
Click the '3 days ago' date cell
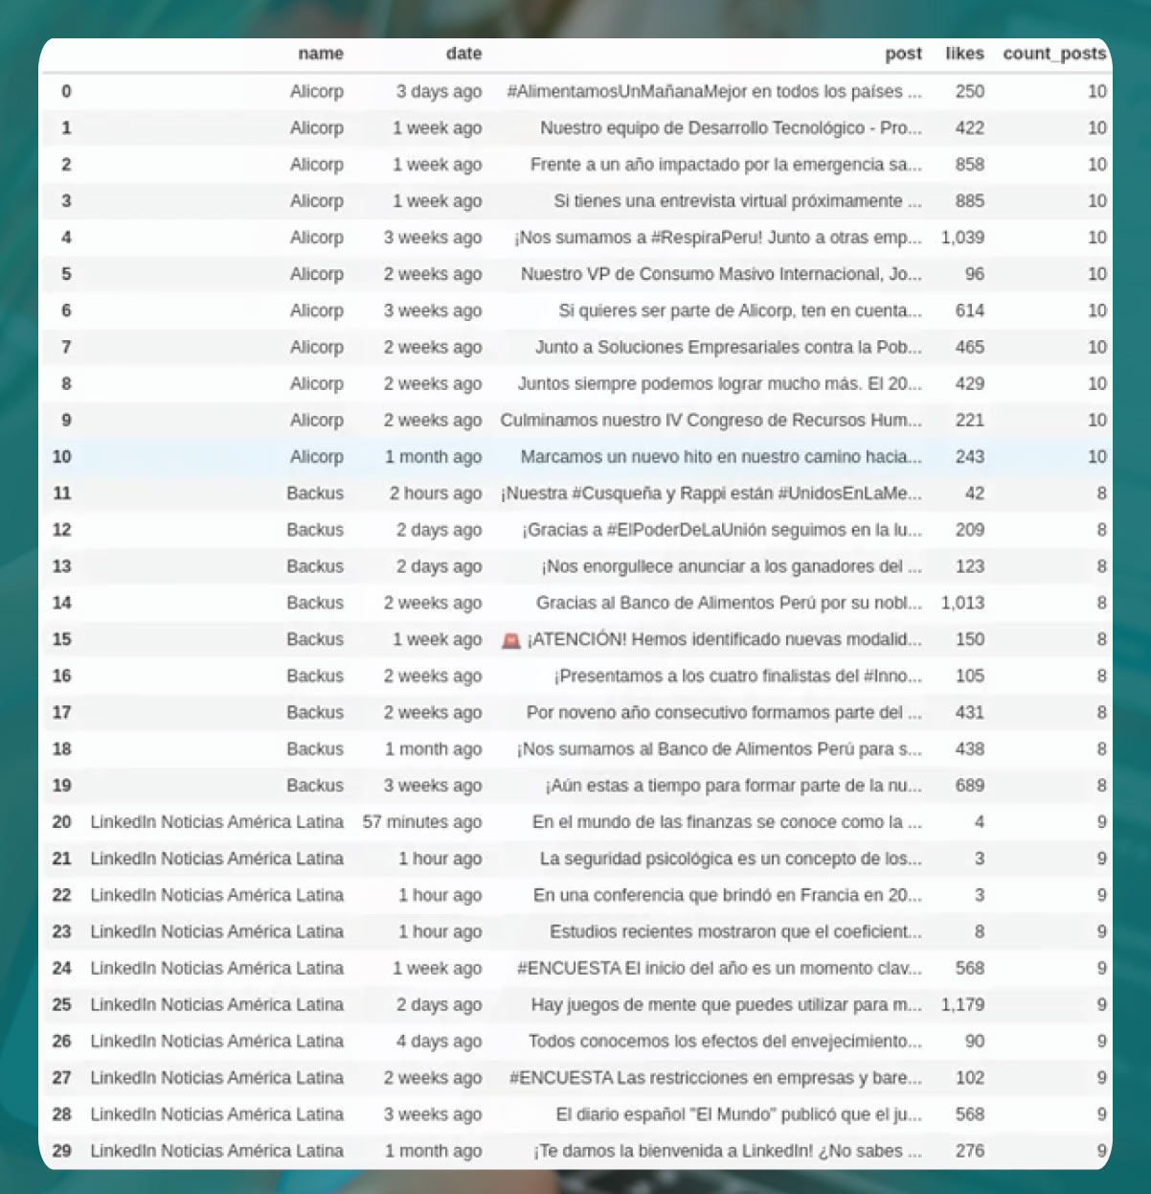[439, 91]
